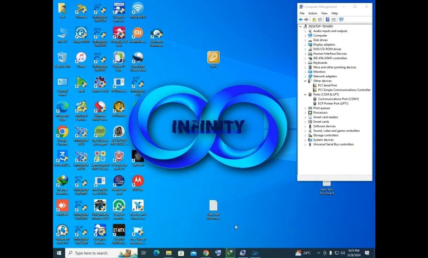Viewport: 428px width, 258px height.
Task: Launch the iTunes desktop shortcut
Action: (x=81, y=58)
